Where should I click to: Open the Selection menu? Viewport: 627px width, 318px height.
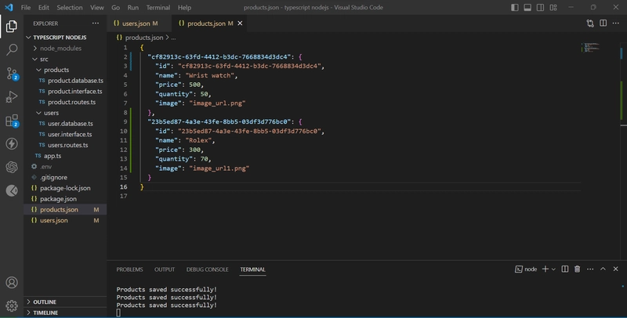[x=70, y=7]
